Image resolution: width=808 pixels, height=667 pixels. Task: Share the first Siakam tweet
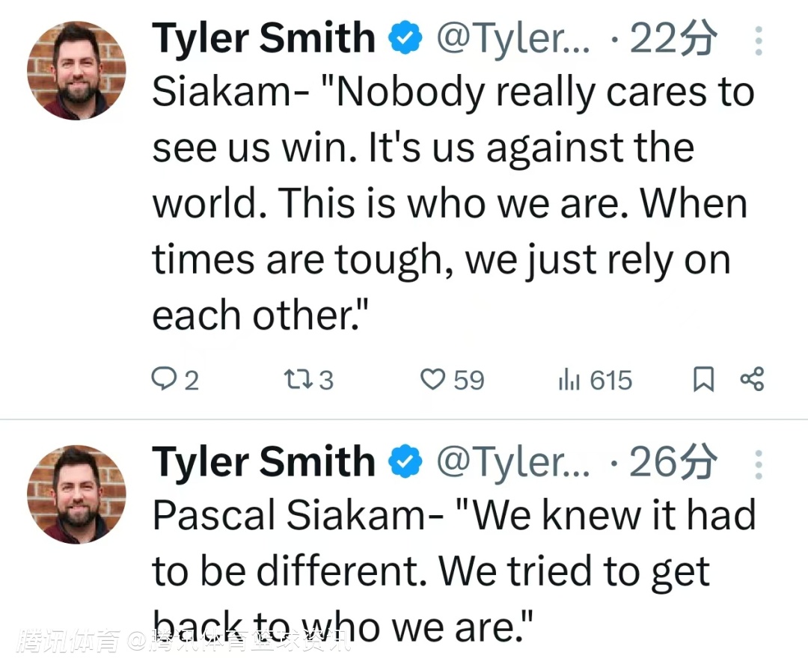(752, 380)
